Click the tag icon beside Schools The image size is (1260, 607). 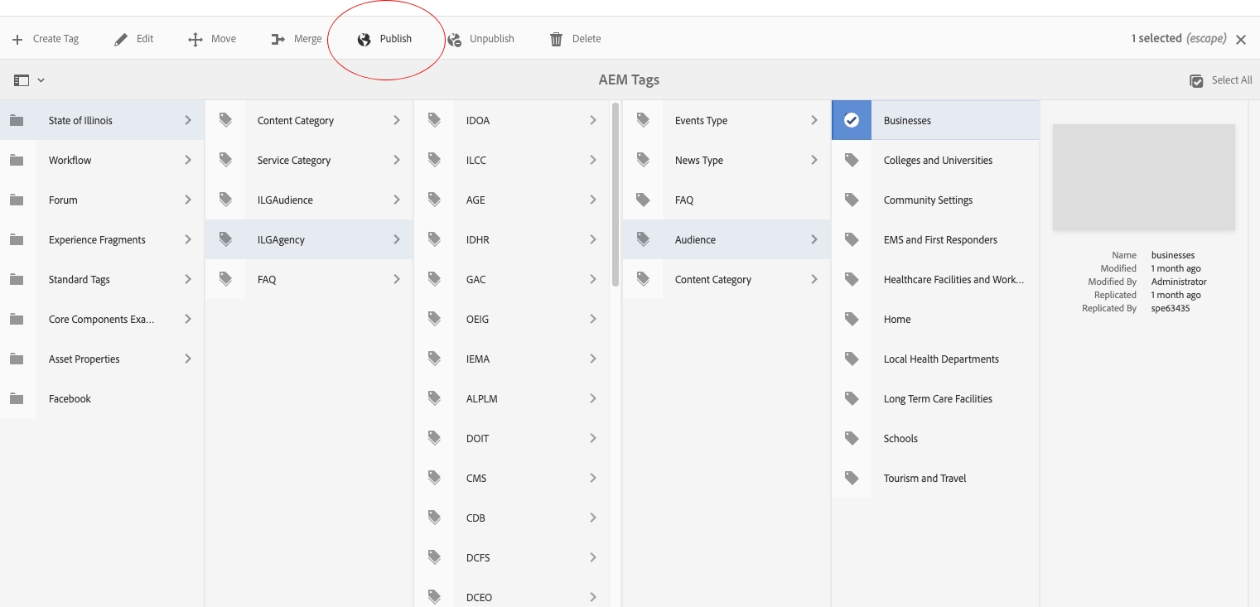click(x=852, y=438)
